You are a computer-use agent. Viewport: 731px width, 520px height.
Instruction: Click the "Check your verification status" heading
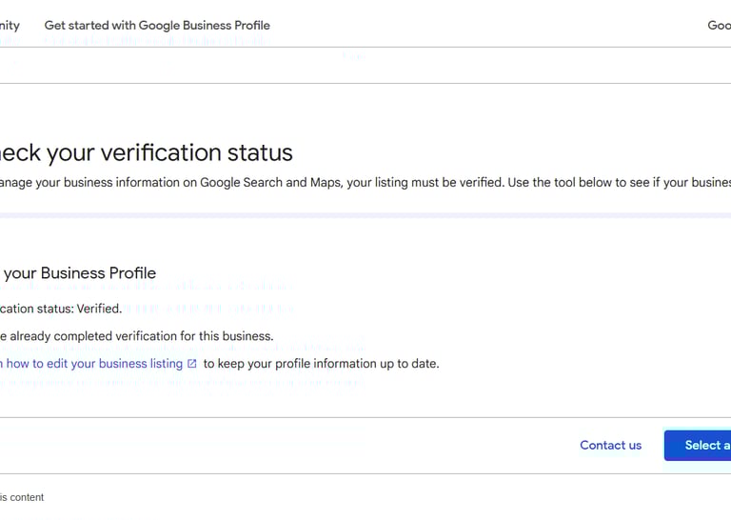click(146, 152)
